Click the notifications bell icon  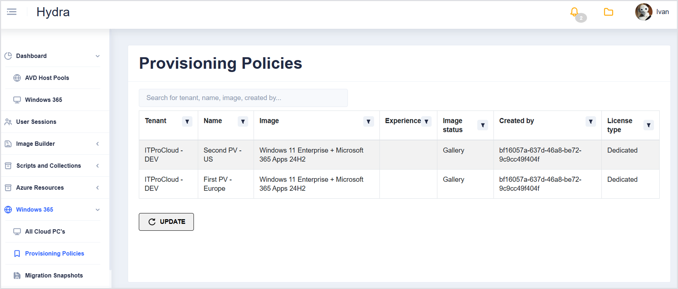click(574, 12)
